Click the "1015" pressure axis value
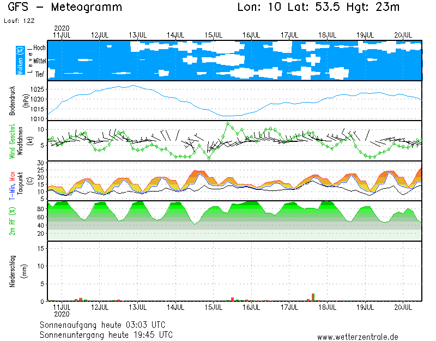436x341 pixels. pos(37,109)
